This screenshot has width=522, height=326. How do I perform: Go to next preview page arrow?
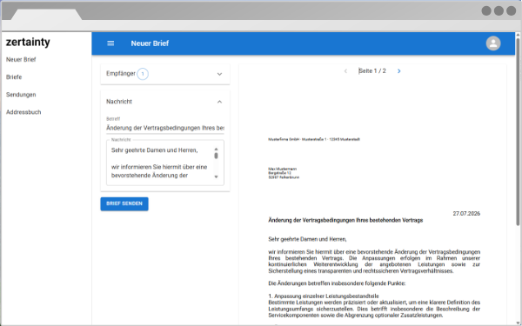tap(398, 71)
